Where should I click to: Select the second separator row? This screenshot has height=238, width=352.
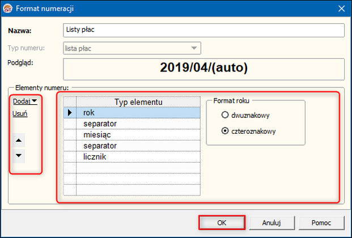point(138,145)
